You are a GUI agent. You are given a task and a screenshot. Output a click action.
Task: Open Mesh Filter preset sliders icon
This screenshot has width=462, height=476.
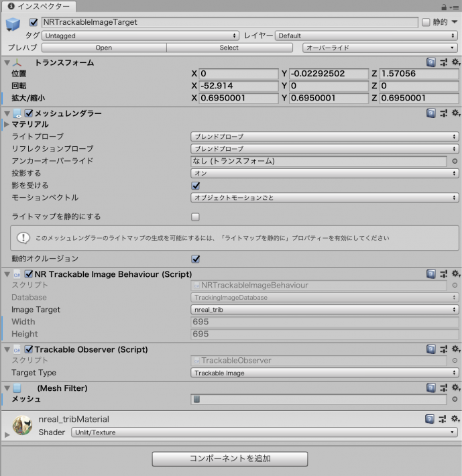(443, 388)
